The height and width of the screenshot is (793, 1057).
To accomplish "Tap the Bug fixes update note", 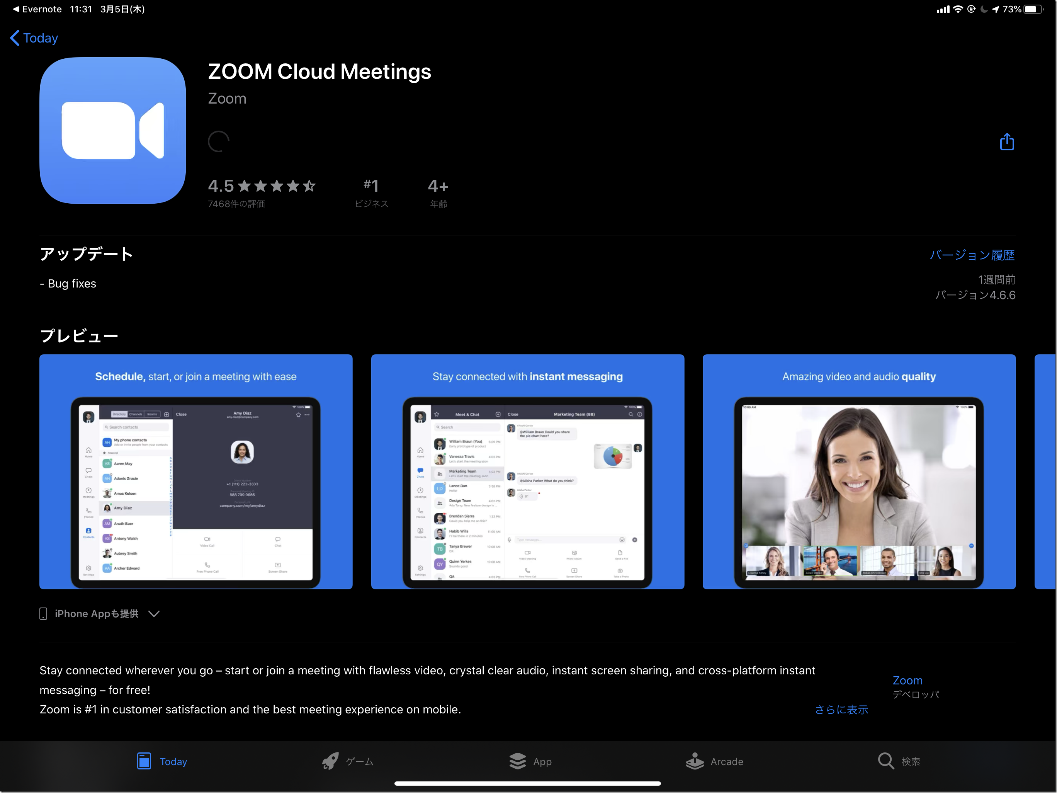I will [x=68, y=284].
